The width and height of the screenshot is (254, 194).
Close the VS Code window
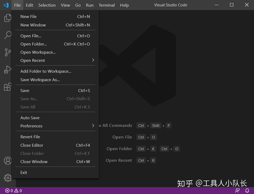point(247,5)
